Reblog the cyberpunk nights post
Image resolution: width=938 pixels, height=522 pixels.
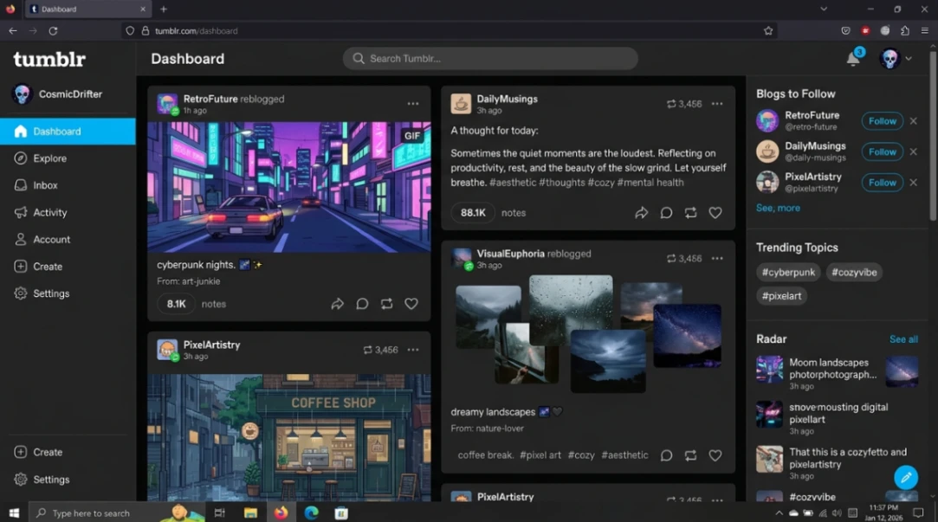(x=386, y=304)
